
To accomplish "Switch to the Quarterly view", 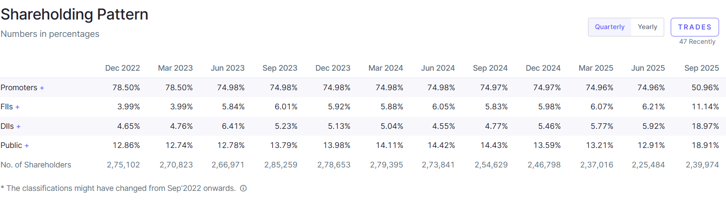I will (609, 27).
